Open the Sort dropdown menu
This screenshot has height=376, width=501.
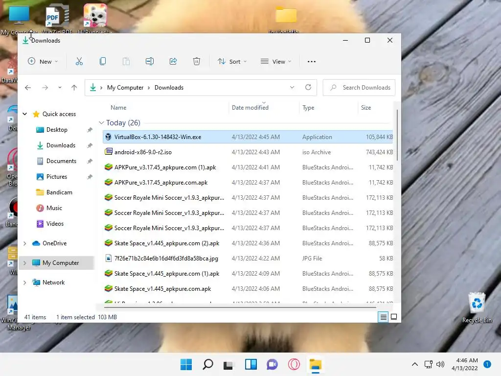[232, 61]
